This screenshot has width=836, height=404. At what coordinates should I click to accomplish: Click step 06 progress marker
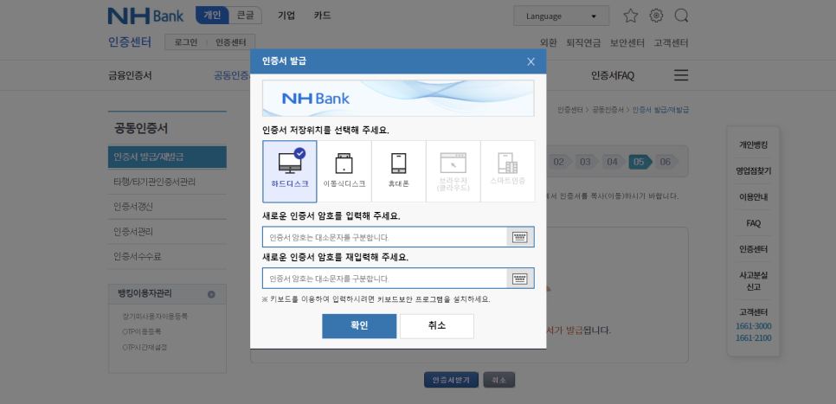666,162
